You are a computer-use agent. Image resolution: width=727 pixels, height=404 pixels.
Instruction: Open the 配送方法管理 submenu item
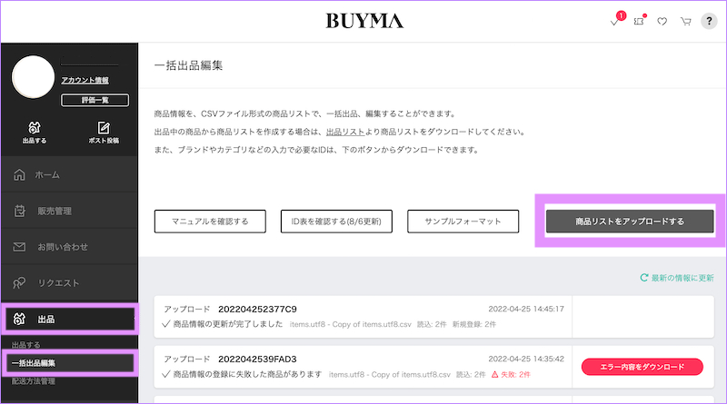click(x=34, y=381)
